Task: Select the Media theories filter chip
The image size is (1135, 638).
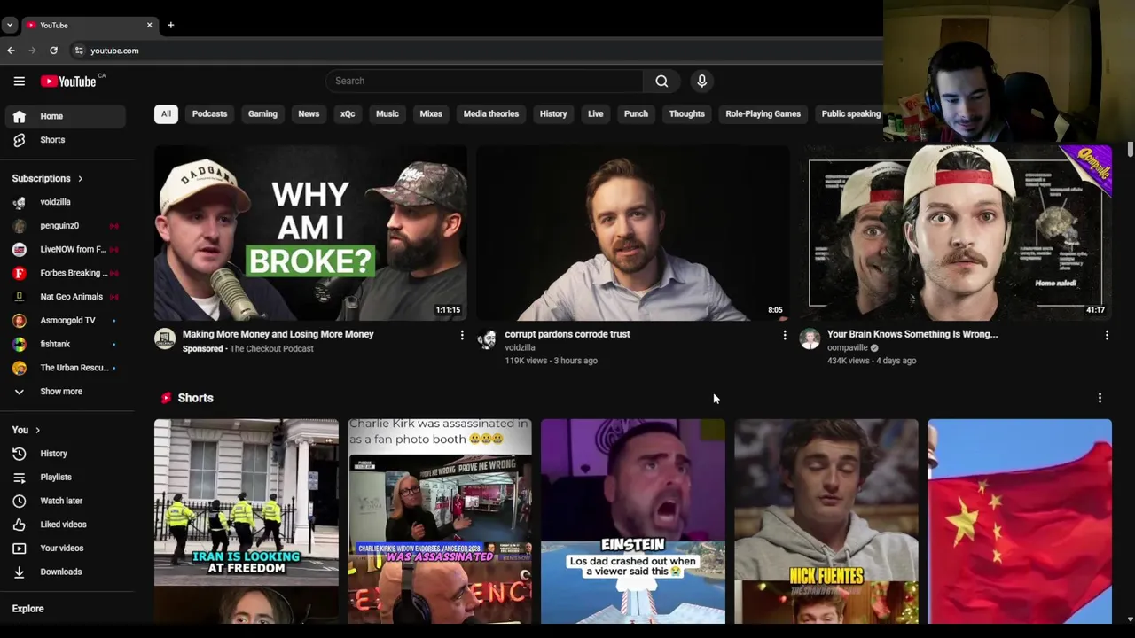Action: click(491, 113)
